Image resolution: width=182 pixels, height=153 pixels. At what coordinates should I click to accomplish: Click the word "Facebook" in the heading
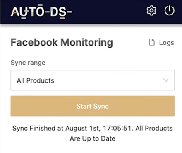(34, 42)
